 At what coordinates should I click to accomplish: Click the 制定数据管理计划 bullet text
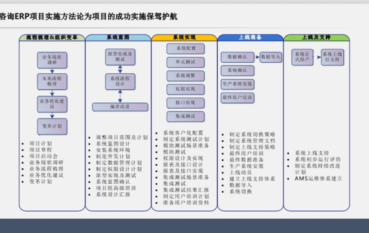click(x=119, y=162)
